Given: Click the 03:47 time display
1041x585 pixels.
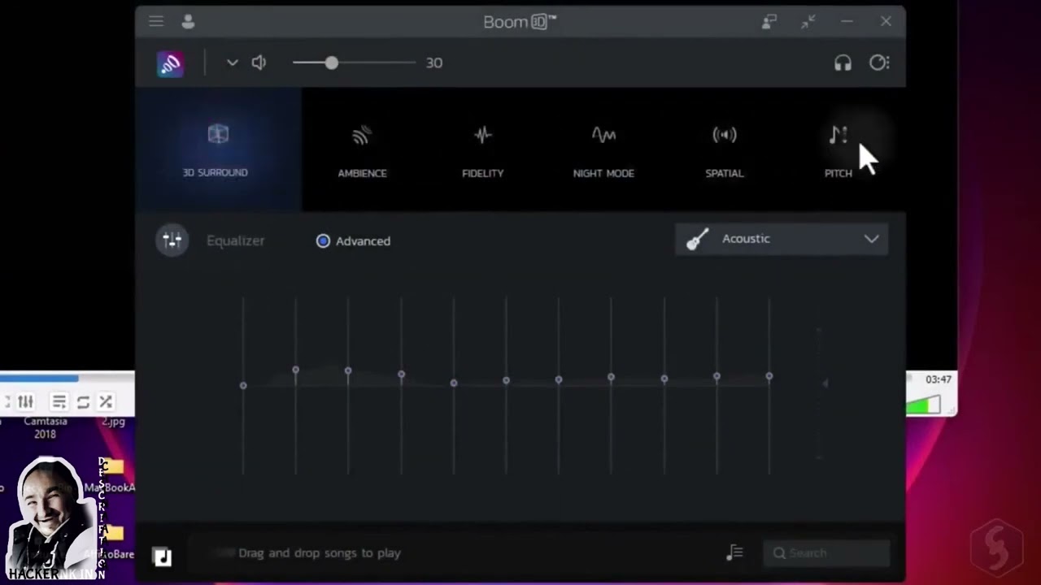Looking at the screenshot, I should (939, 379).
